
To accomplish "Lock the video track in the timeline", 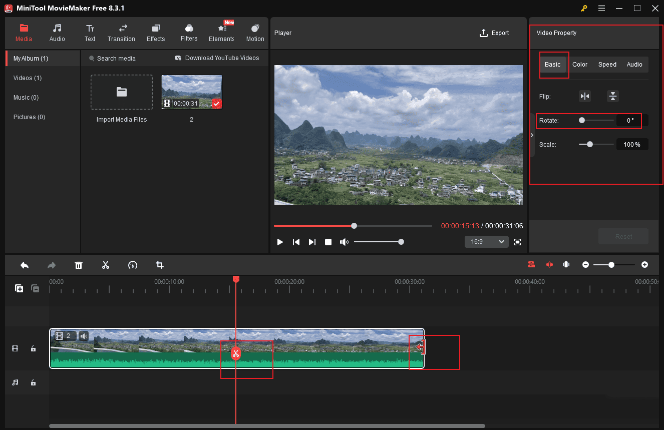I will click(x=33, y=348).
